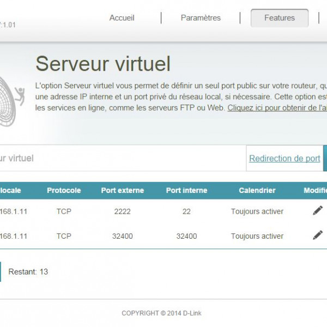The width and height of the screenshot is (327, 327).
Task: Click the D-Link copyright footer text
Action: click(161, 313)
